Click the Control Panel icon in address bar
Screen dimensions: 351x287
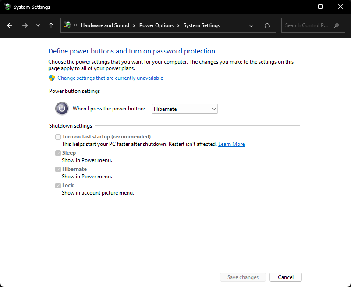point(67,25)
